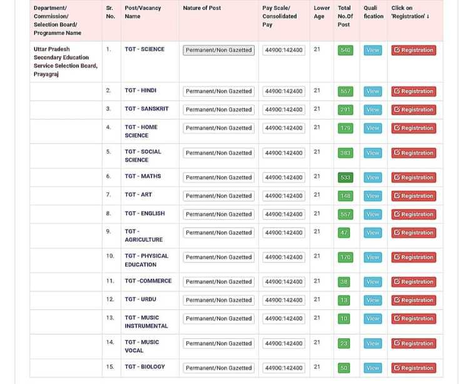Screen dimensions: 473x384
Task: Open Registration for TGT - HINDI post
Action: pos(414,91)
